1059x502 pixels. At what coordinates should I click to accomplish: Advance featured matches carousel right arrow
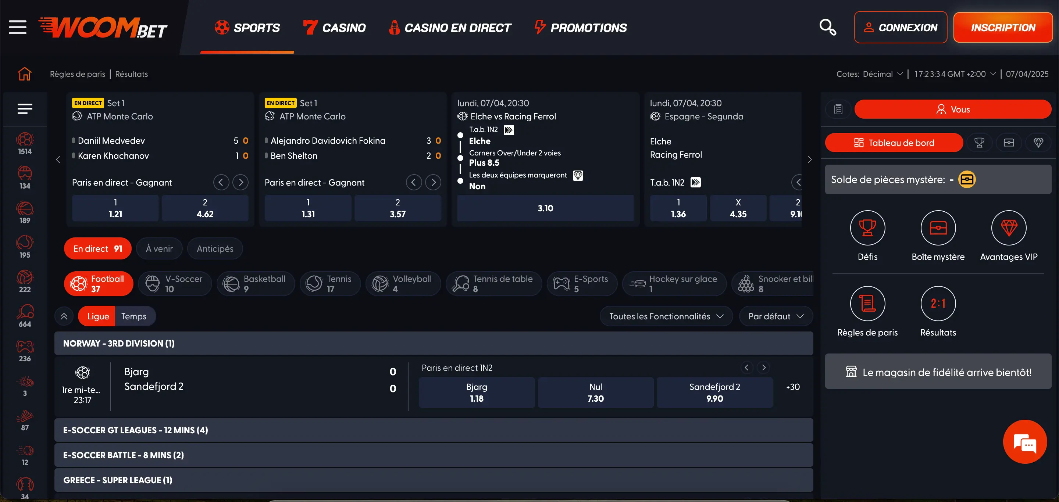tap(809, 159)
